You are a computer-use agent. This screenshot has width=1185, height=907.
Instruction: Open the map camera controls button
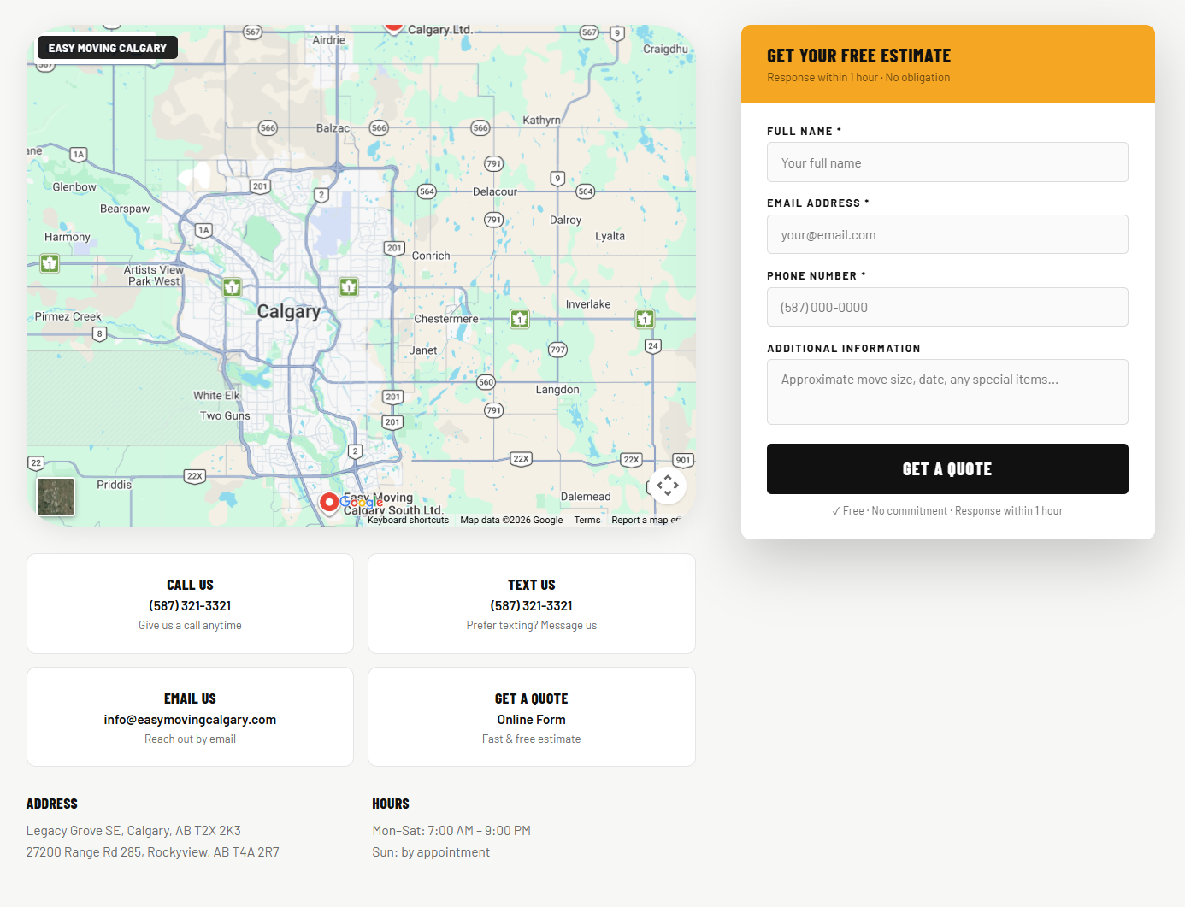pyautogui.click(x=668, y=486)
